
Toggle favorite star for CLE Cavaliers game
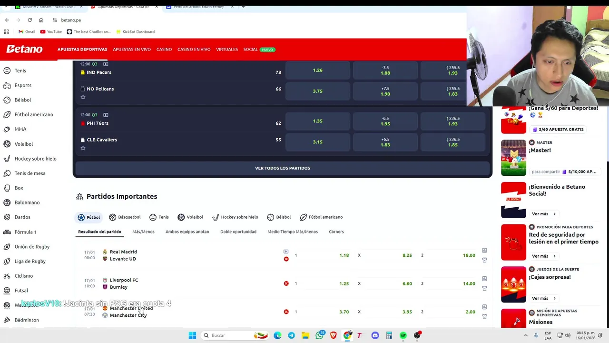pyautogui.click(x=83, y=148)
